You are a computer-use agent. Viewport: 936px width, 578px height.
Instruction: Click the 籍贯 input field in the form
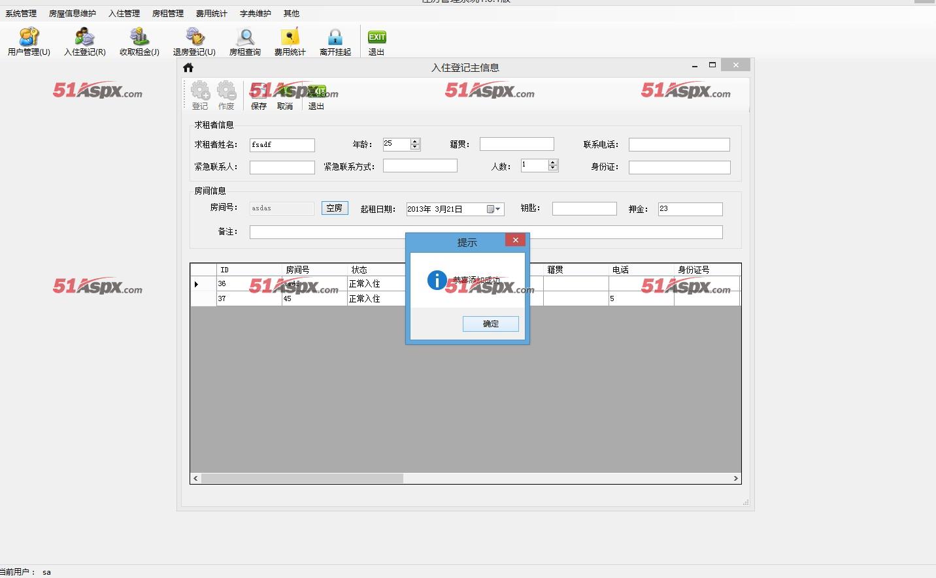517,144
